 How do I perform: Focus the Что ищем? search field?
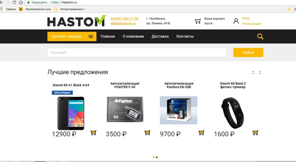(137, 52)
